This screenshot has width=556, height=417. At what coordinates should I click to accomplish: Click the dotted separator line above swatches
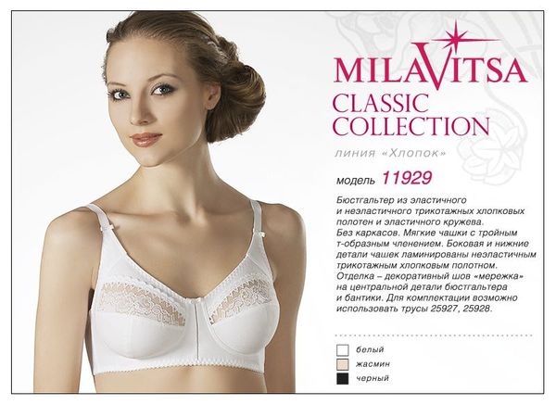(x=434, y=335)
